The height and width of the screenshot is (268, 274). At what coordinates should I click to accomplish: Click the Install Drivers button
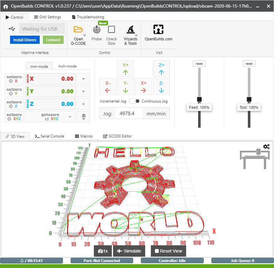[25, 40]
